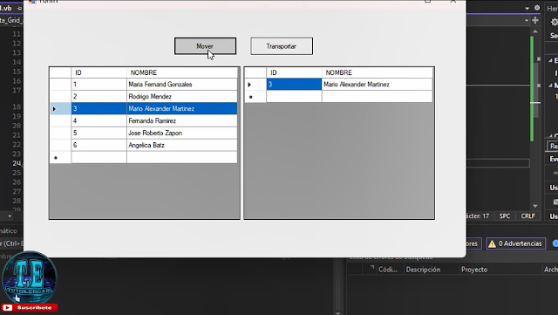Click the 0 Advertencias warnings filter

516,243
